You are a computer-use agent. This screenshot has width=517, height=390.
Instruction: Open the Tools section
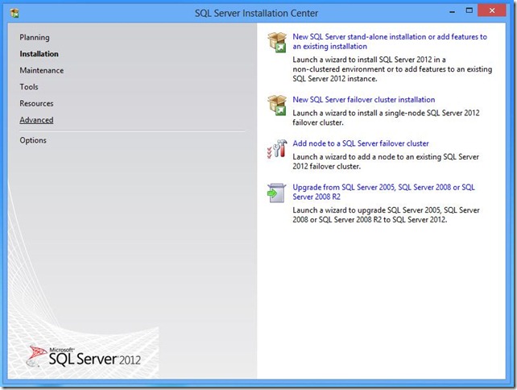[29, 87]
